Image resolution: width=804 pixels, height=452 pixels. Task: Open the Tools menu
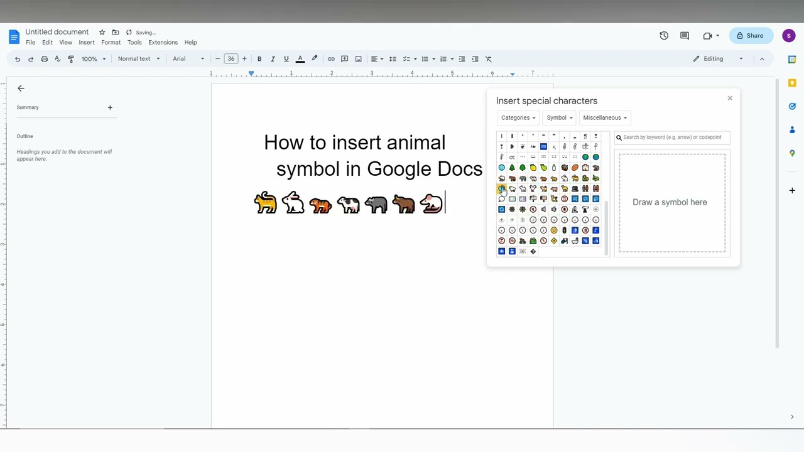click(x=134, y=43)
